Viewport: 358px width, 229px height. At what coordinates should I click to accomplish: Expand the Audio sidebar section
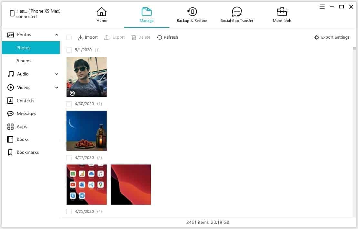click(x=57, y=74)
